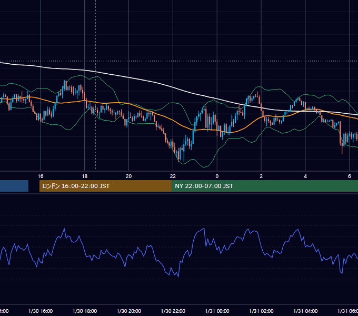Image resolution: width=358 pixels, height=316 pixels.
Task: Click the 1/31 04:00 date label
Action: (x=305, y=311)
